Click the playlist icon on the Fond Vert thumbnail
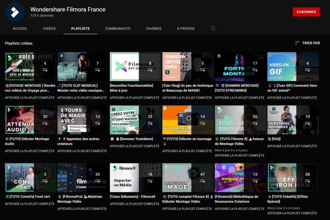Screen dimensions: 330x220 [45, 181]
